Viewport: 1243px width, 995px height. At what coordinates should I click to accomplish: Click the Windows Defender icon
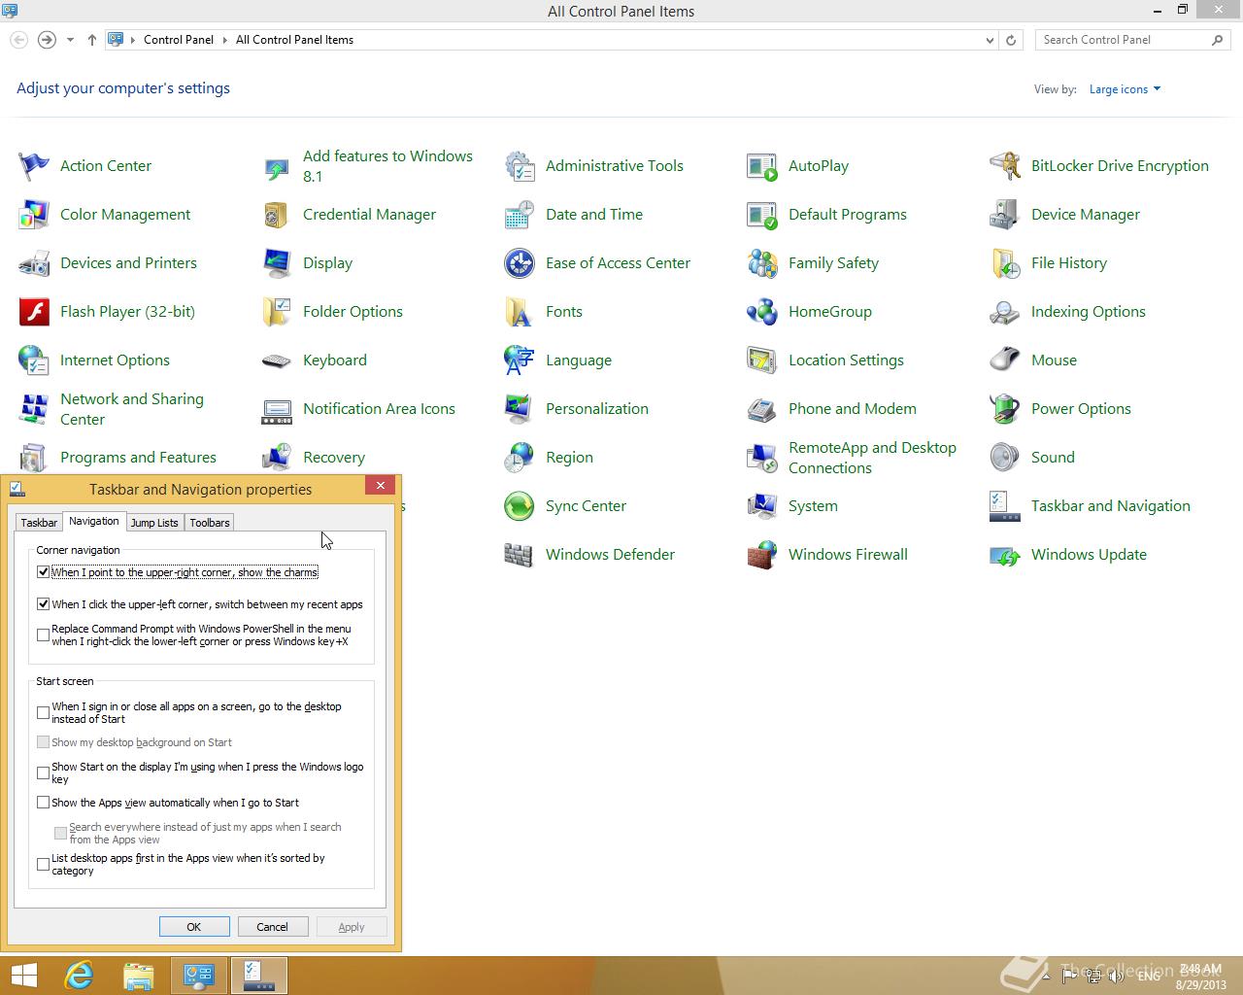[520, 555]
